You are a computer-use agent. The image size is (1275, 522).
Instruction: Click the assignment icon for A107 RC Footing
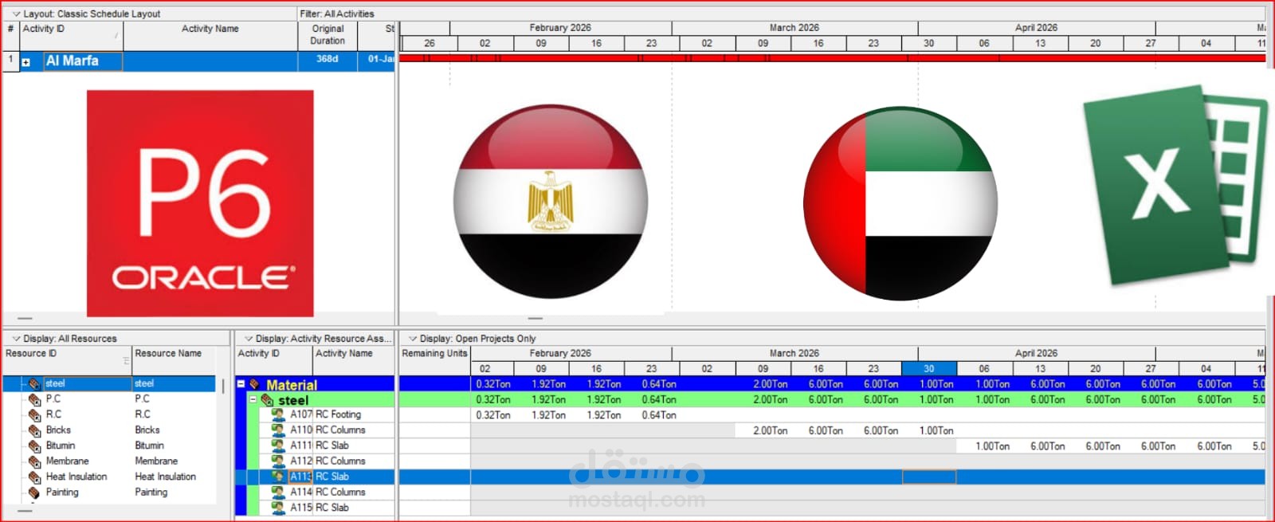(278, 414)
